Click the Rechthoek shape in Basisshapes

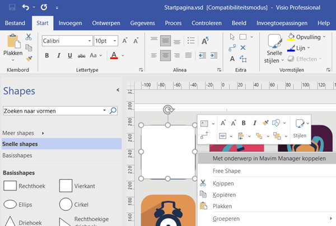(11, 186)
